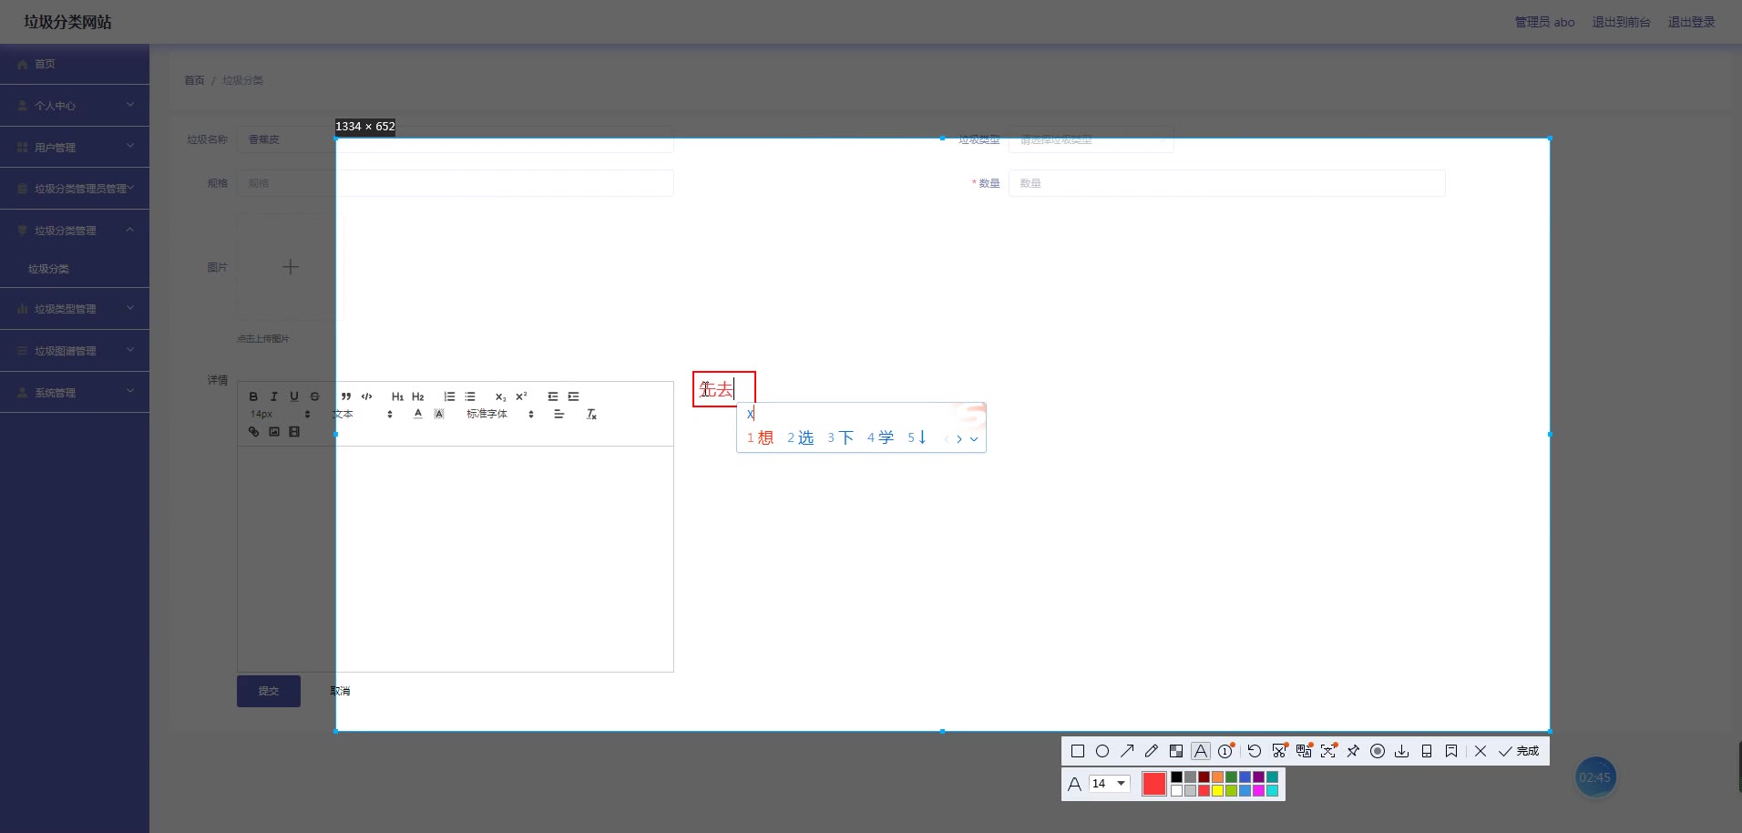This screenshot has width=1742, height=833.
Task: Open the editor text color picker
Action: (x=418, y=414)
